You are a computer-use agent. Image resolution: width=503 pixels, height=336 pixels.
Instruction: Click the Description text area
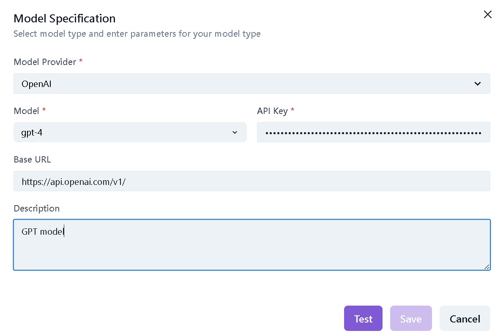tap(251, 245)
